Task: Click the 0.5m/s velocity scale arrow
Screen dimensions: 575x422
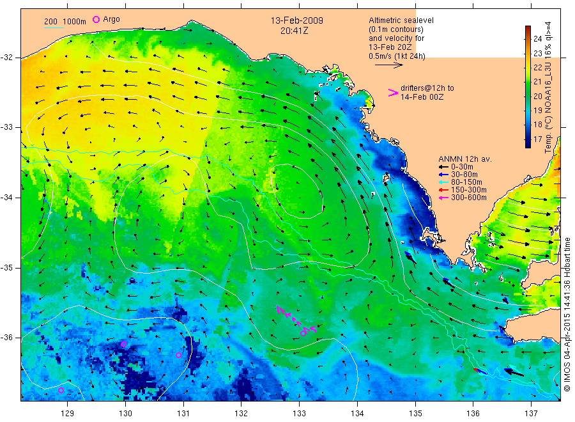Action: pyautogui.click(x=388, y=65)
